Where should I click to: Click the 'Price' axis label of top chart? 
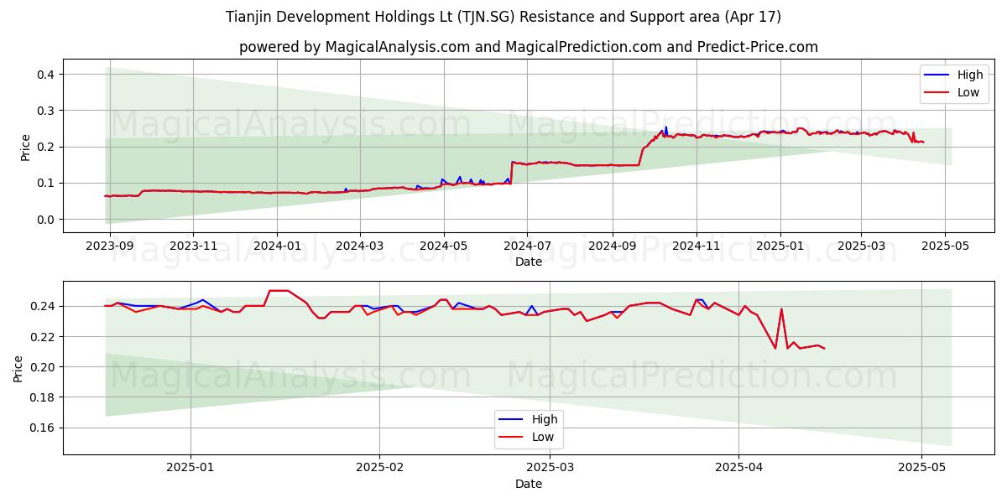coord(25,147)
